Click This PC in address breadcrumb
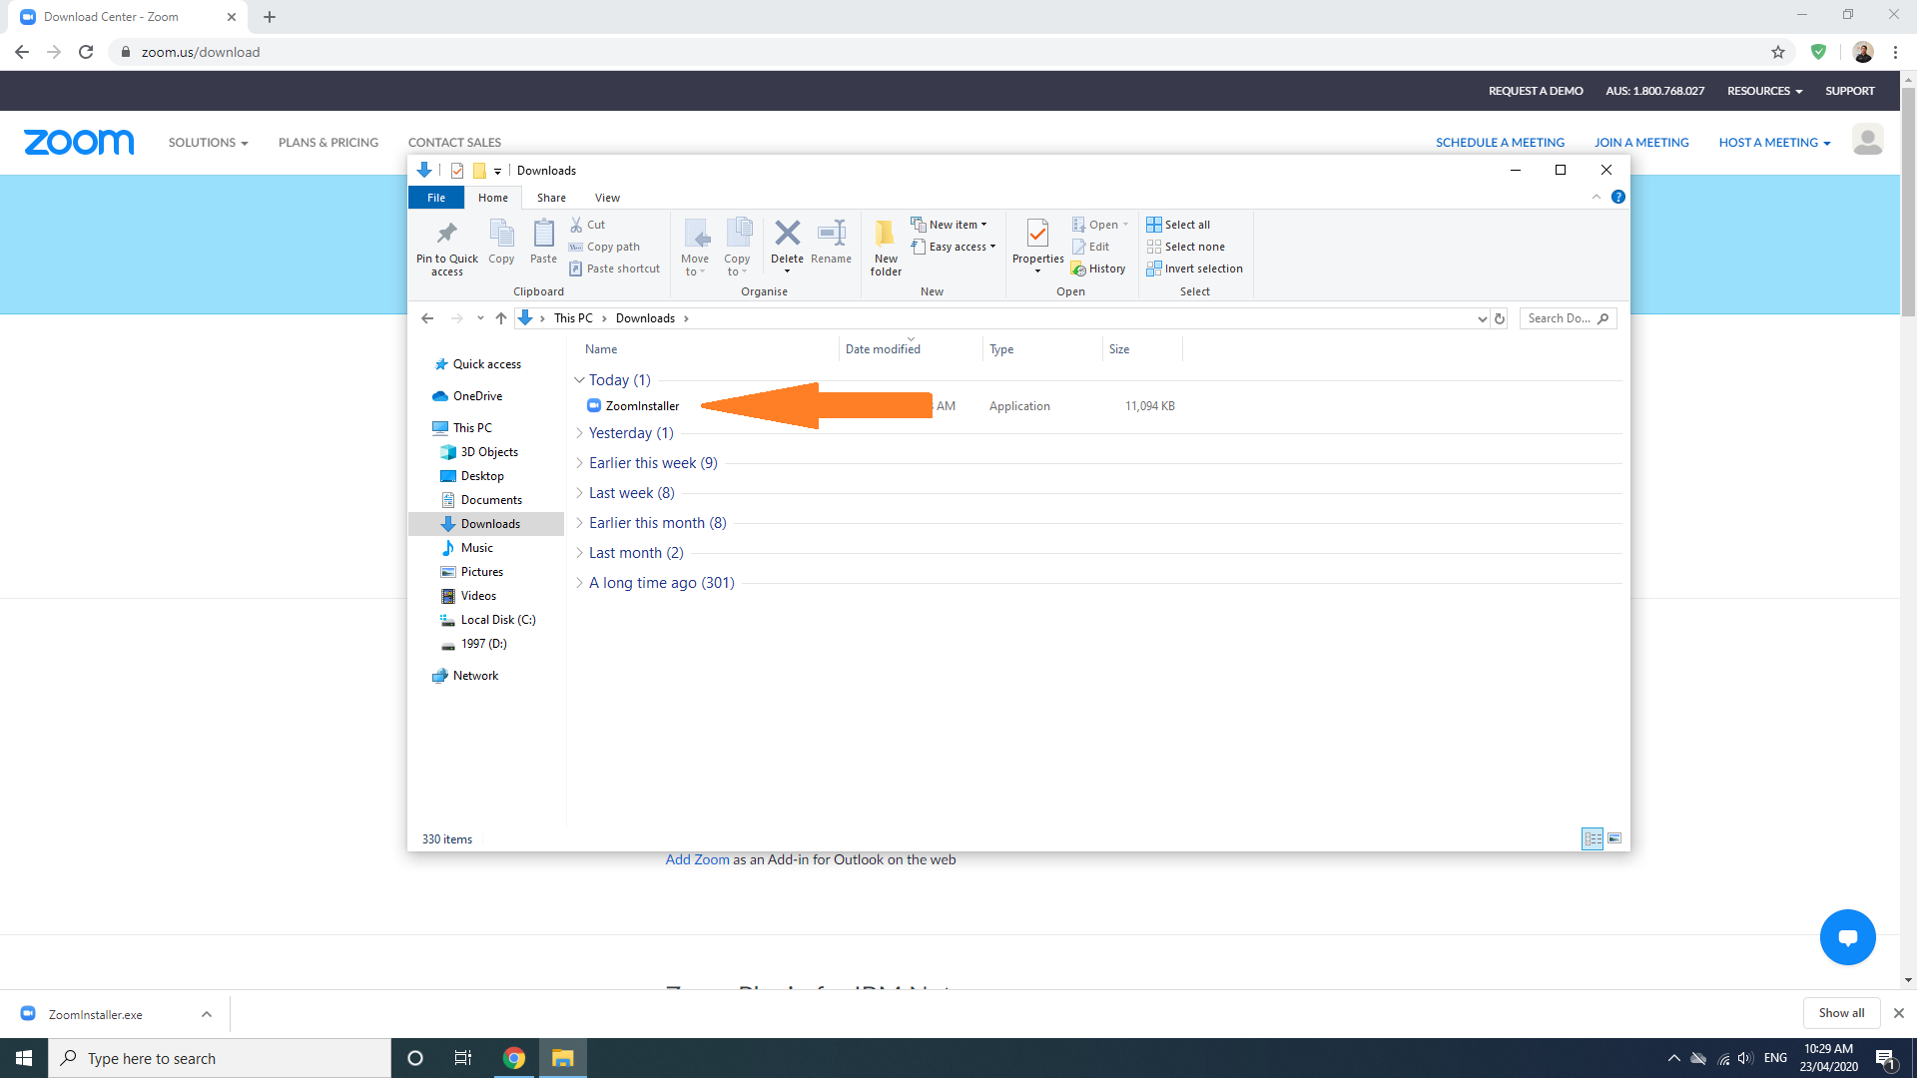This screenshot has width=1917, height=1078. [573, 318]
